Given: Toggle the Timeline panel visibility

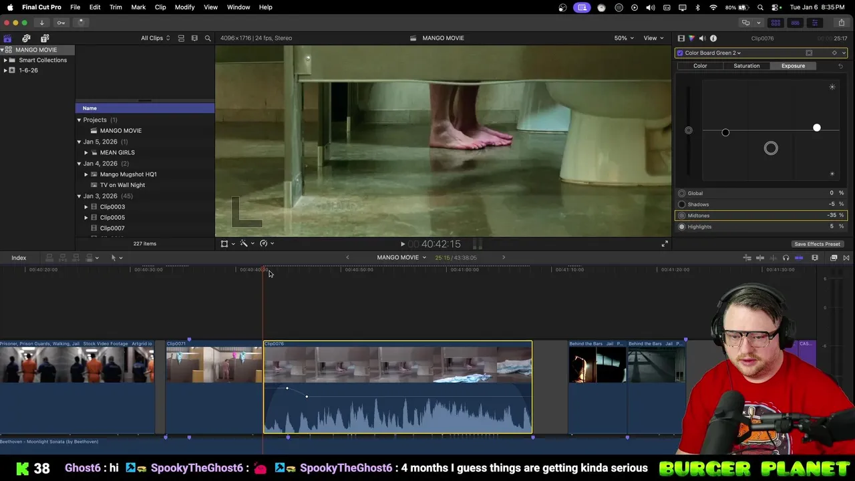Looking at the screenshot, I should point(795,23).
